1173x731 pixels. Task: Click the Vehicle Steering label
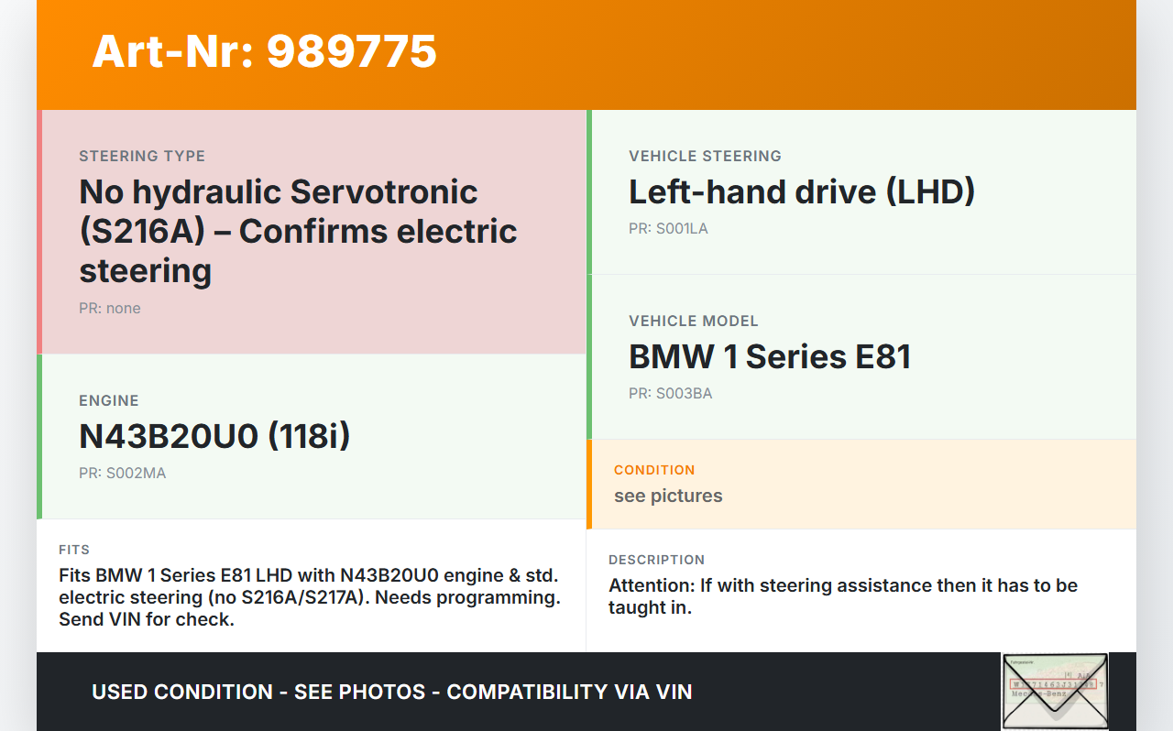[x=704, y=157]
